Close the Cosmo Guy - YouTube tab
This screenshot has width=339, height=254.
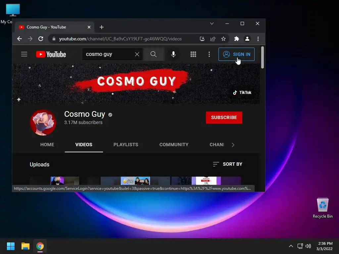click(x=89, y=27)
